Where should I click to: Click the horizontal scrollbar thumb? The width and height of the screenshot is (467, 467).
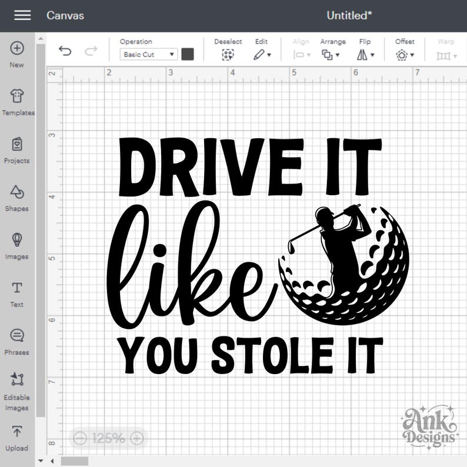tap(75, 461)
